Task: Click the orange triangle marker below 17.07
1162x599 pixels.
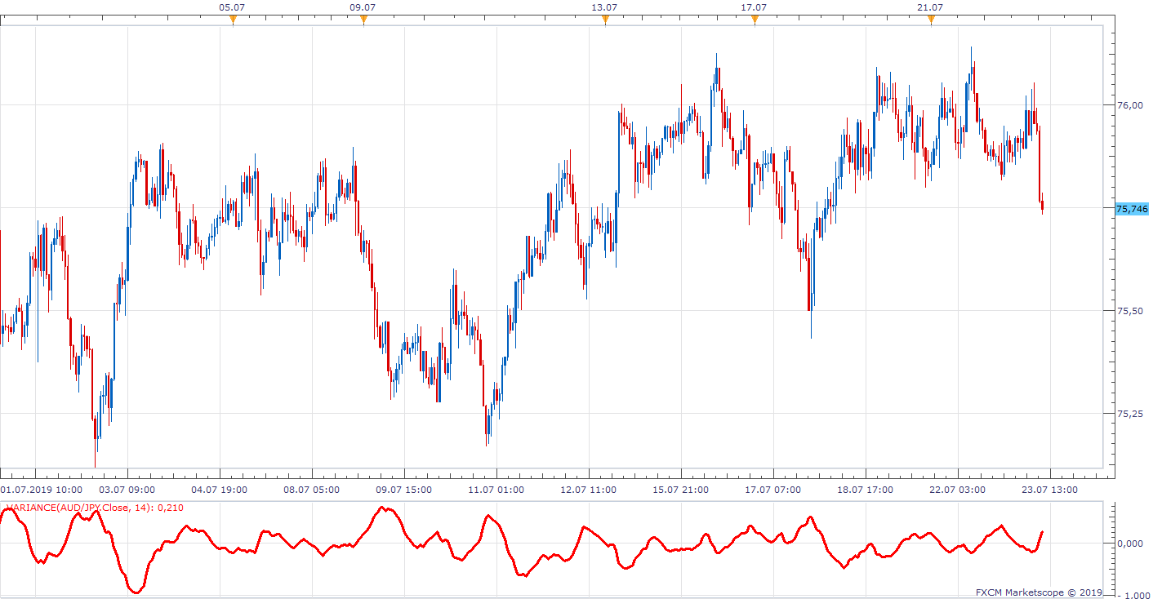Action: (x=755, y=20)
